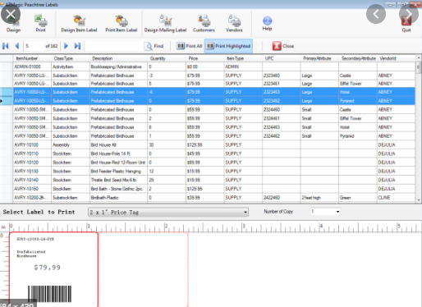Viewport: 422px width, 307px height.
Task: Close the image viewer overlay X
Action: [x=11, y=14]
